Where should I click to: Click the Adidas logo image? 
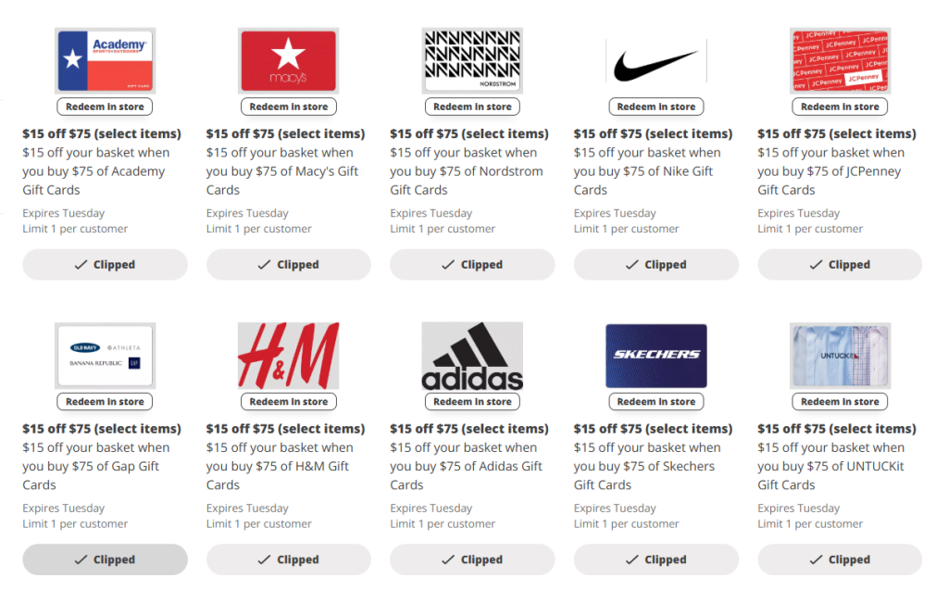coord(472,355)
